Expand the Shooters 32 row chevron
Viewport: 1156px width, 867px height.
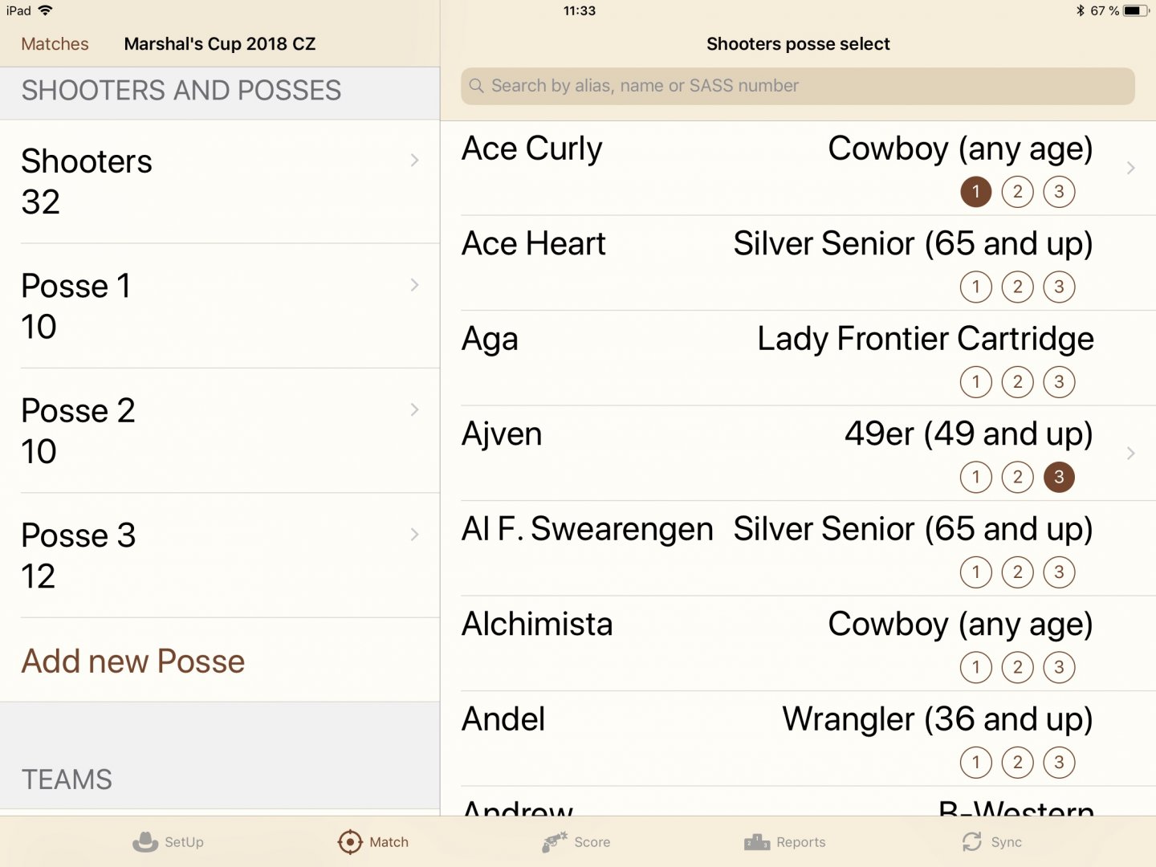click(414, 161)
